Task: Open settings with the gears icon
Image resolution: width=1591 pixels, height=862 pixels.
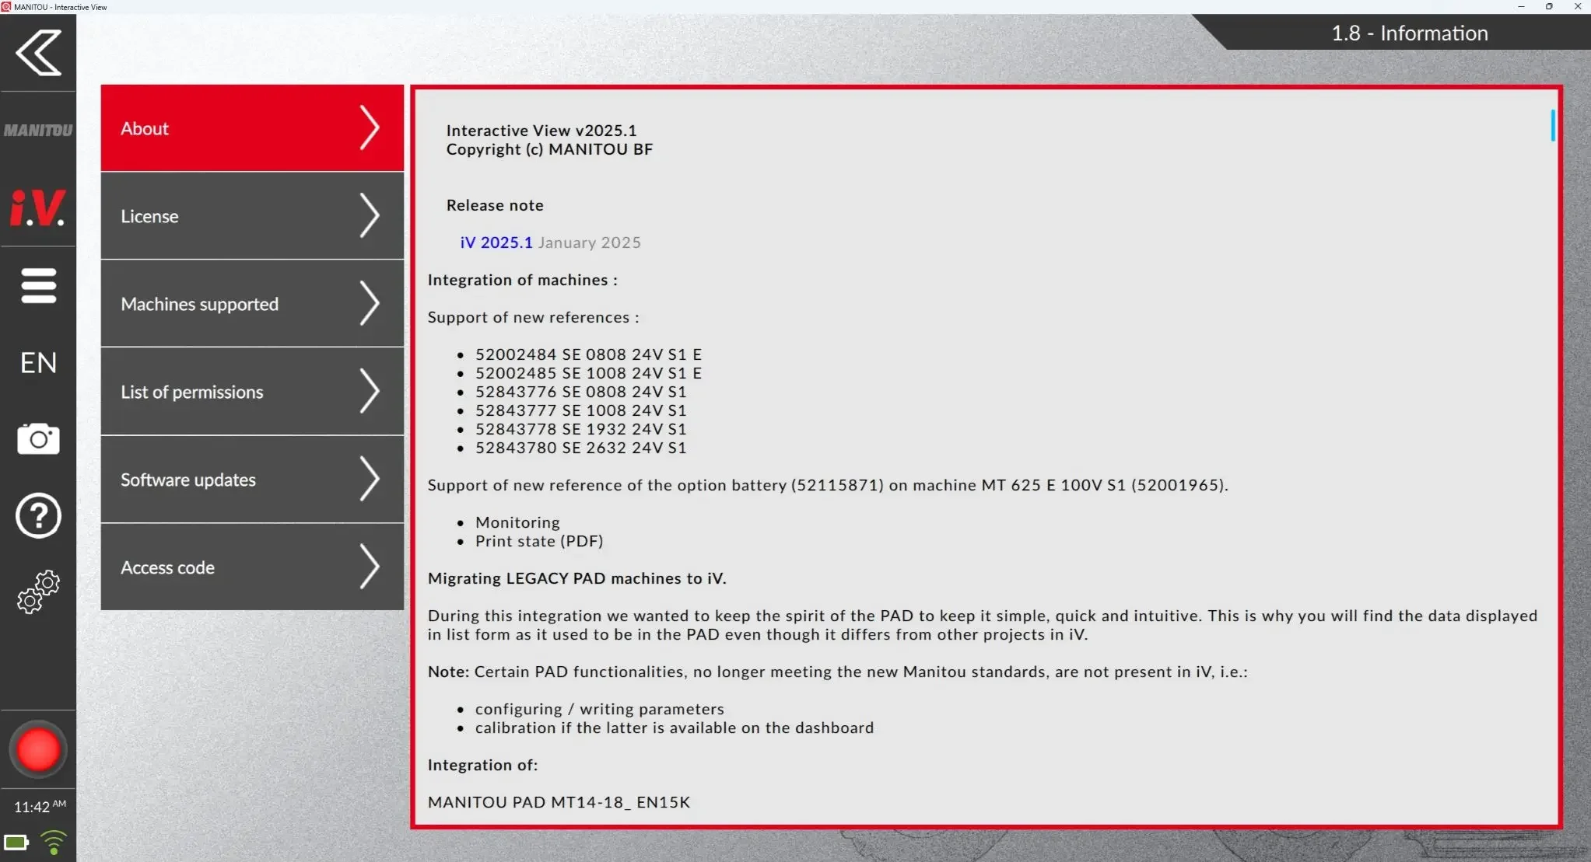Action: (38, 592)
